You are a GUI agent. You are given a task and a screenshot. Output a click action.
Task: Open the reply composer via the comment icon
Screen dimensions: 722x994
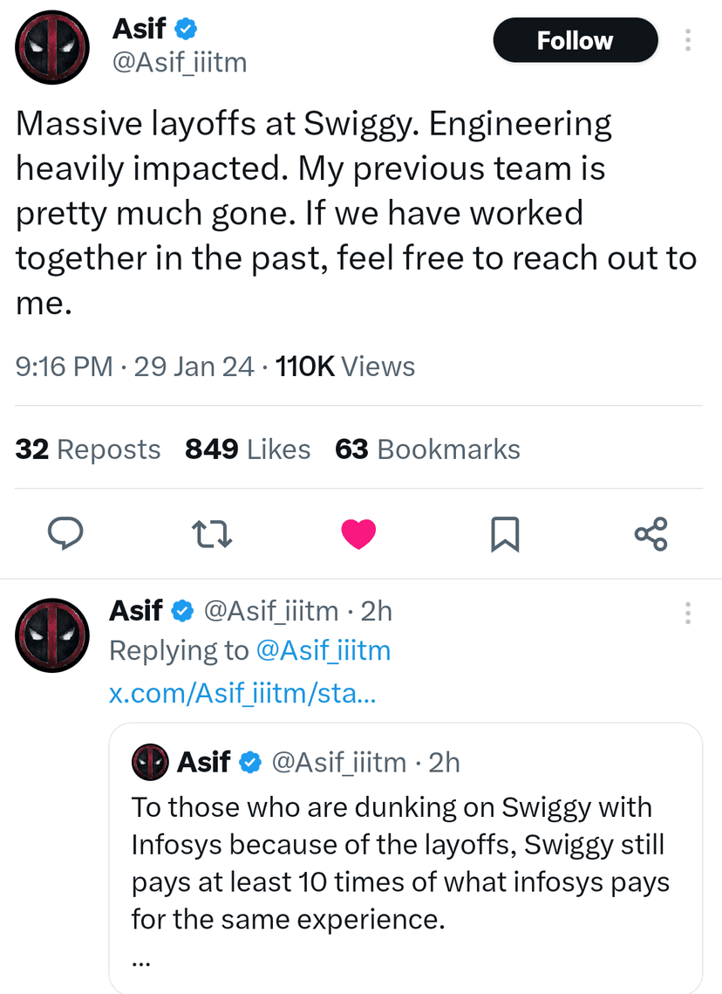(x=65, y=534)
